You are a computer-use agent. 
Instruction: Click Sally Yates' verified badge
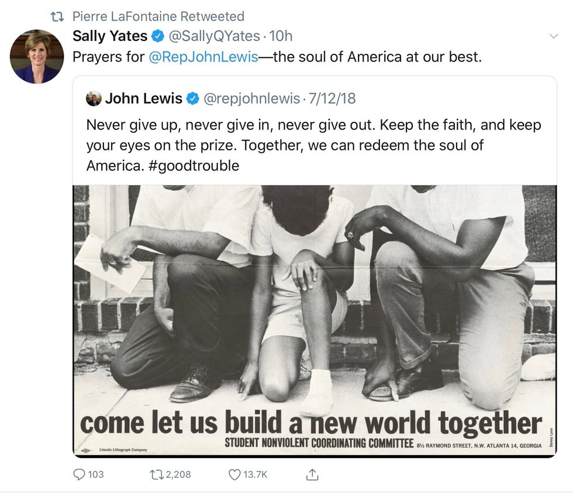pyautogui.click(x=158, y=36)
